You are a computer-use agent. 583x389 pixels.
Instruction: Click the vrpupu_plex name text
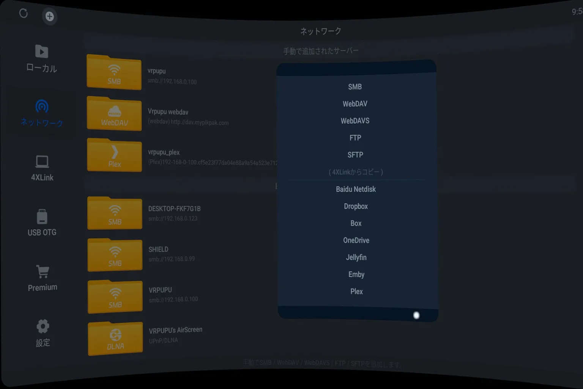click(x=164, y=152)
